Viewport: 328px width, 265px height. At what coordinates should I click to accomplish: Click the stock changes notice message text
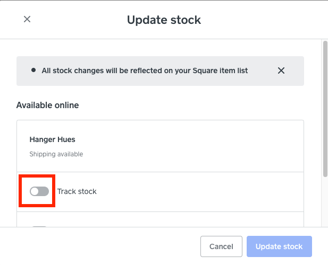[145, 70]
